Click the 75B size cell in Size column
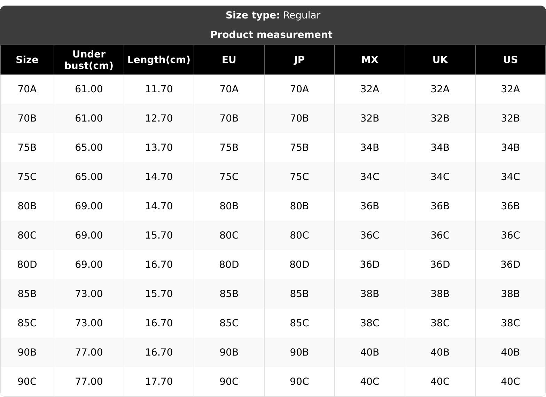546x397 pixels. tap(27, 148)
